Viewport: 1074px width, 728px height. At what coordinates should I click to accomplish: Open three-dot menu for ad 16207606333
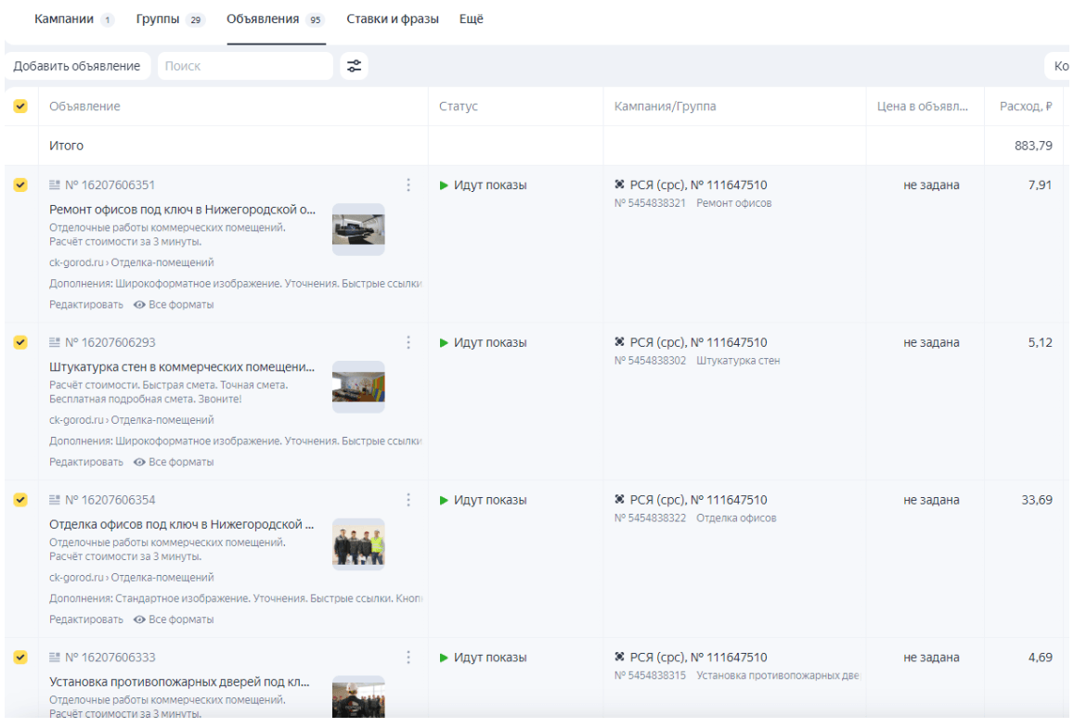coord(408,657)
